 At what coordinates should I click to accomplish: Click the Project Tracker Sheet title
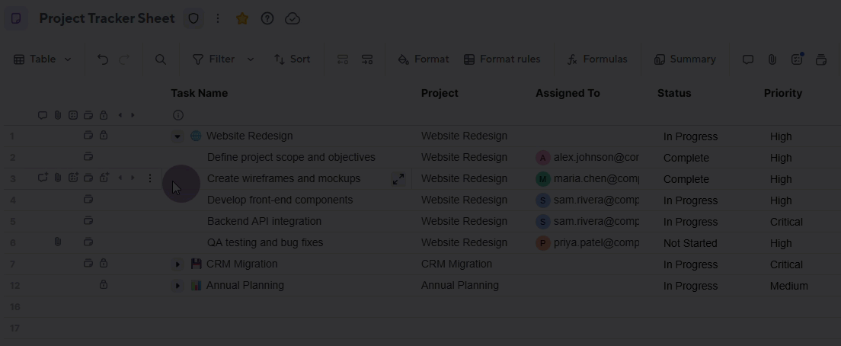click(107, 18)
